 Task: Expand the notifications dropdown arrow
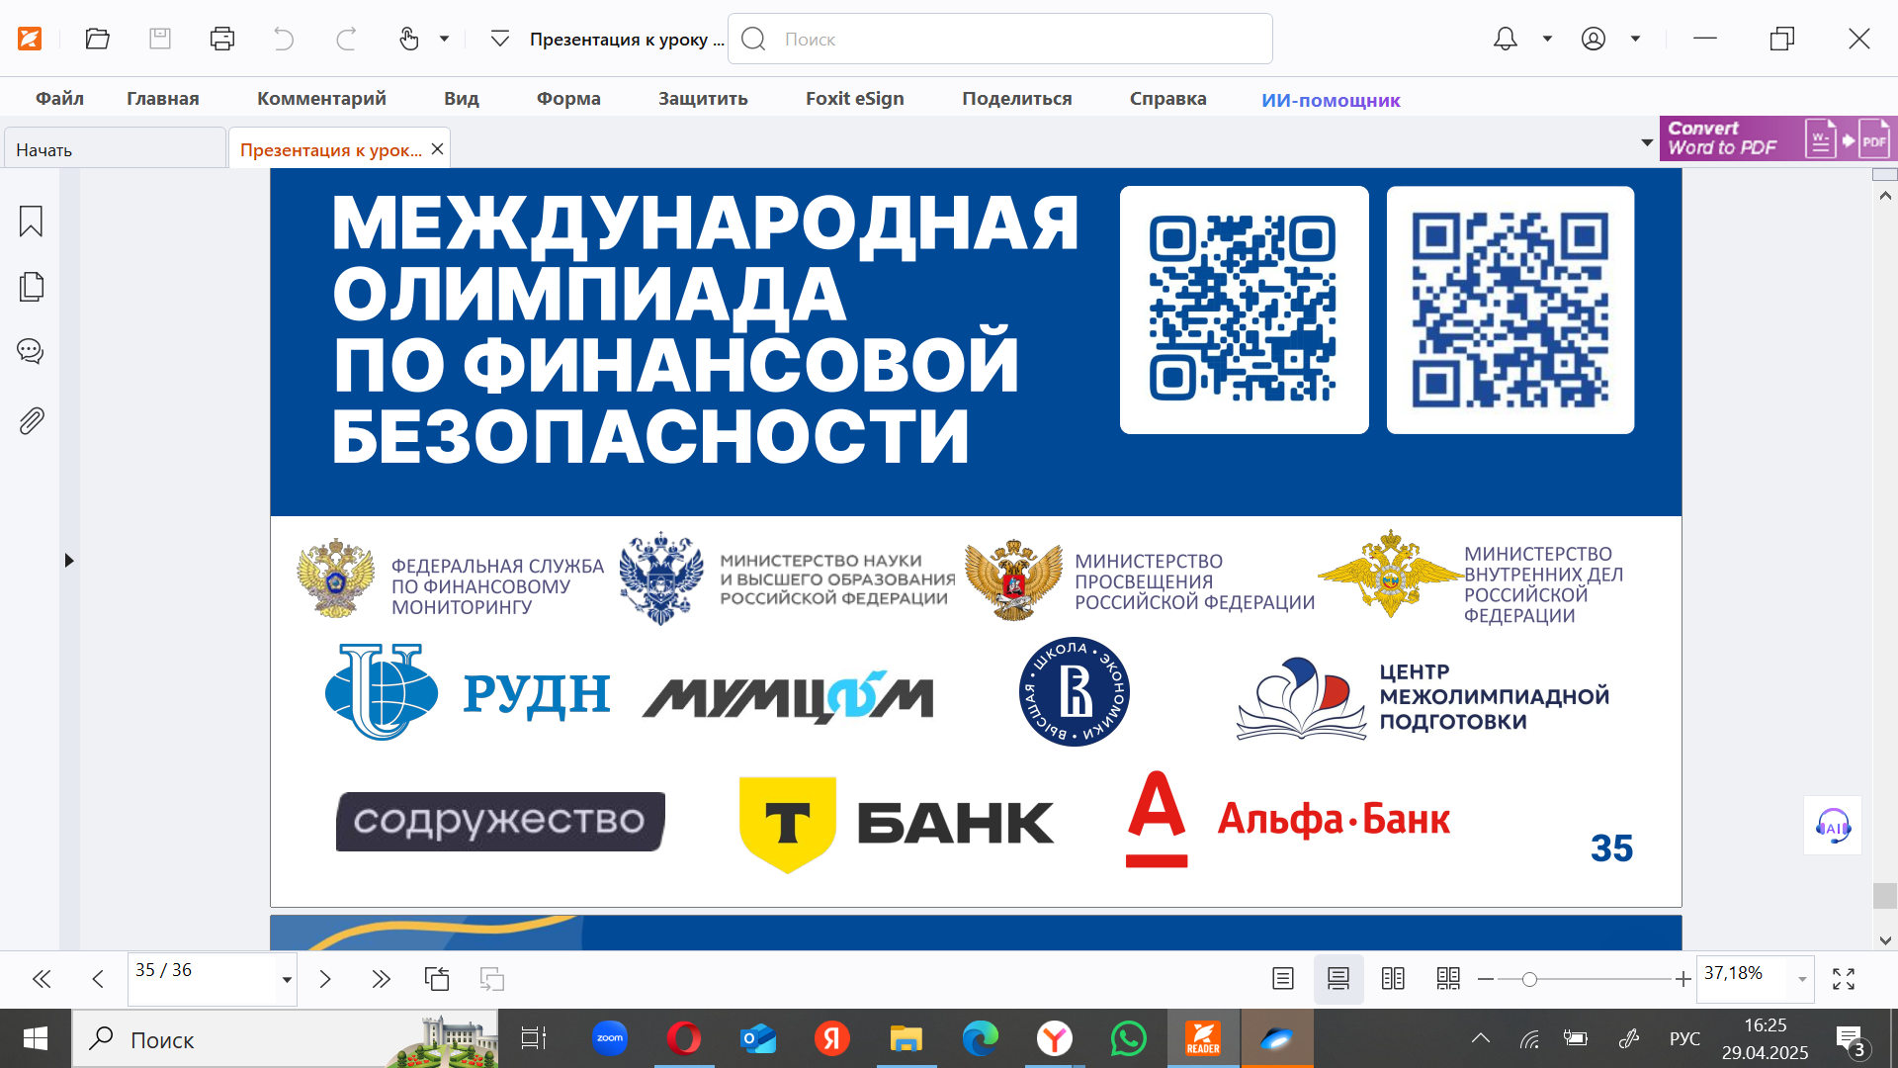(1547, 39)
